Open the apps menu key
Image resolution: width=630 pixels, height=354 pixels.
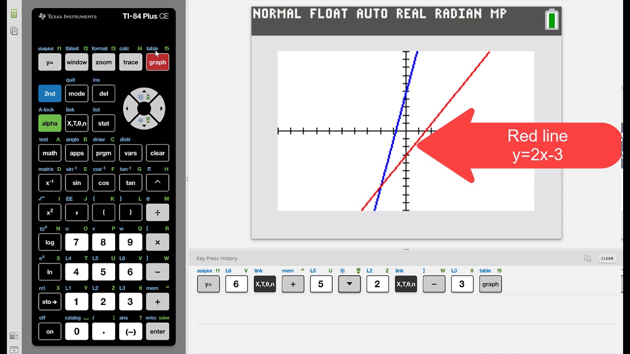click(77, 153)
